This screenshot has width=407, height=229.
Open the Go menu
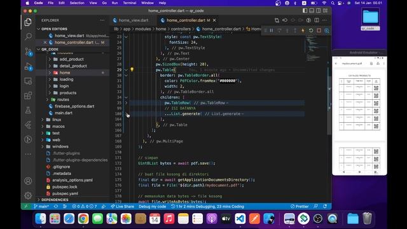point(104,3)
